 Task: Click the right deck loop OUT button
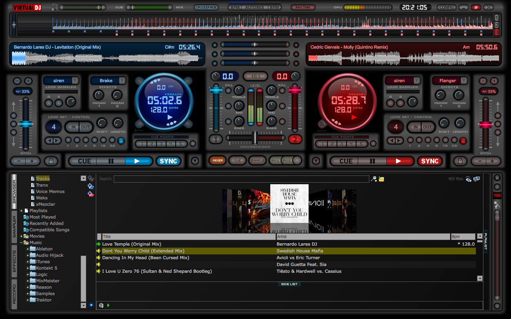click(427, 127)
